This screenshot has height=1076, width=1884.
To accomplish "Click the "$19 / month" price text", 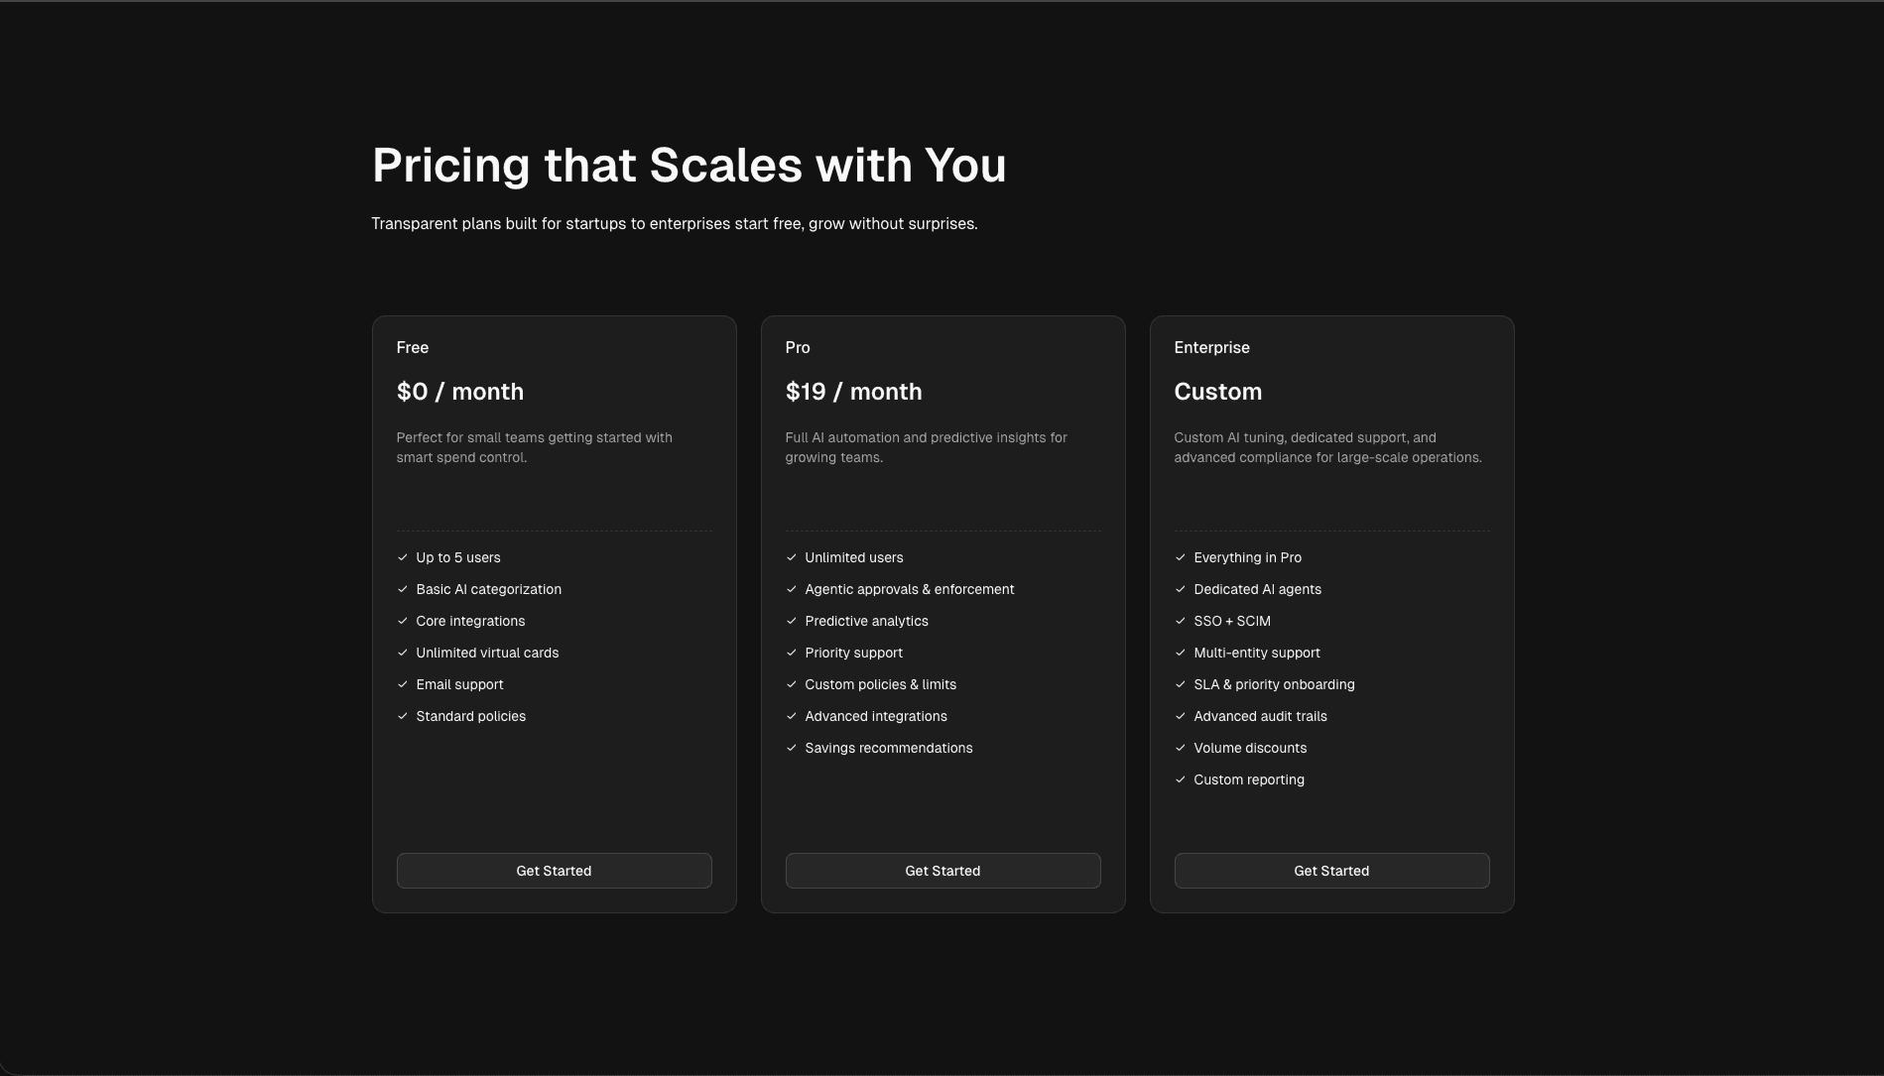I will (x=853, y=391).
